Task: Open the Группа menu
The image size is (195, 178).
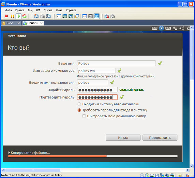Action: point(48,10)
